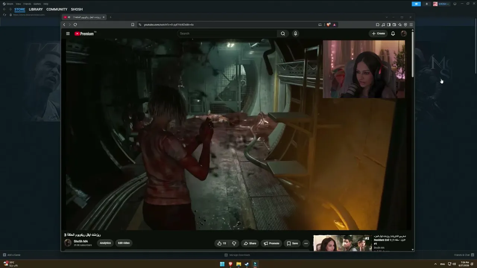The height and width of the screenshot is (268, 477).
Task: Open the browser main hamburger menu
Action: (x=411, y=25)
